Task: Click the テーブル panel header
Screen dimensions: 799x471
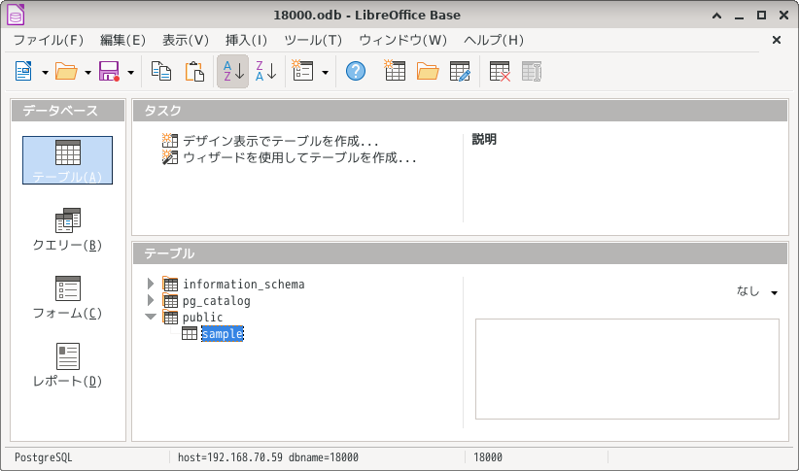Action: (460, 253)
